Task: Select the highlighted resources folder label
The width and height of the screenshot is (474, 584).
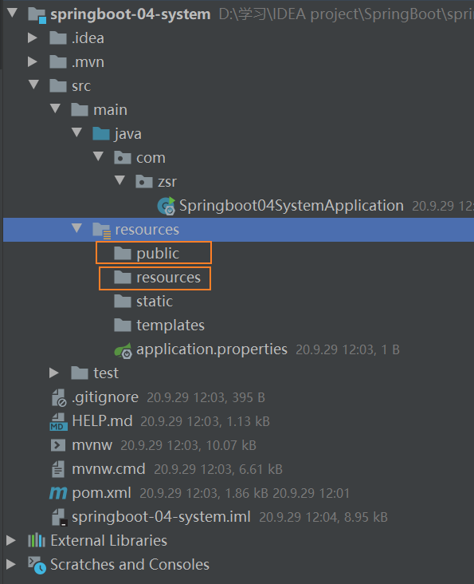Action: coord(147,230)
